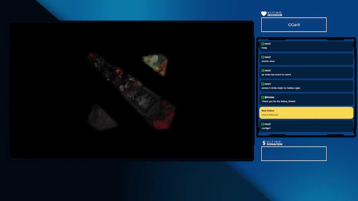Click the Kick badge next to @Kicklet
Image resolution: width=358 pixels, height=201 pixels.
263,97
